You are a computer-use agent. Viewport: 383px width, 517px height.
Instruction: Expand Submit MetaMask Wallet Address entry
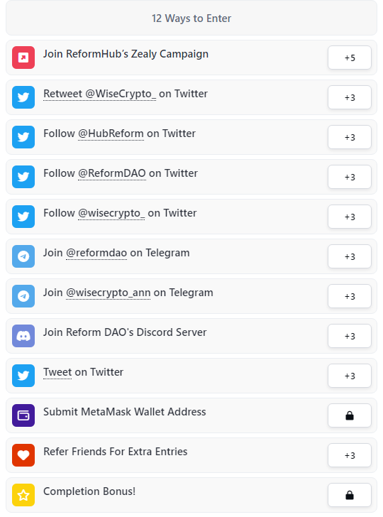point(191,415)
